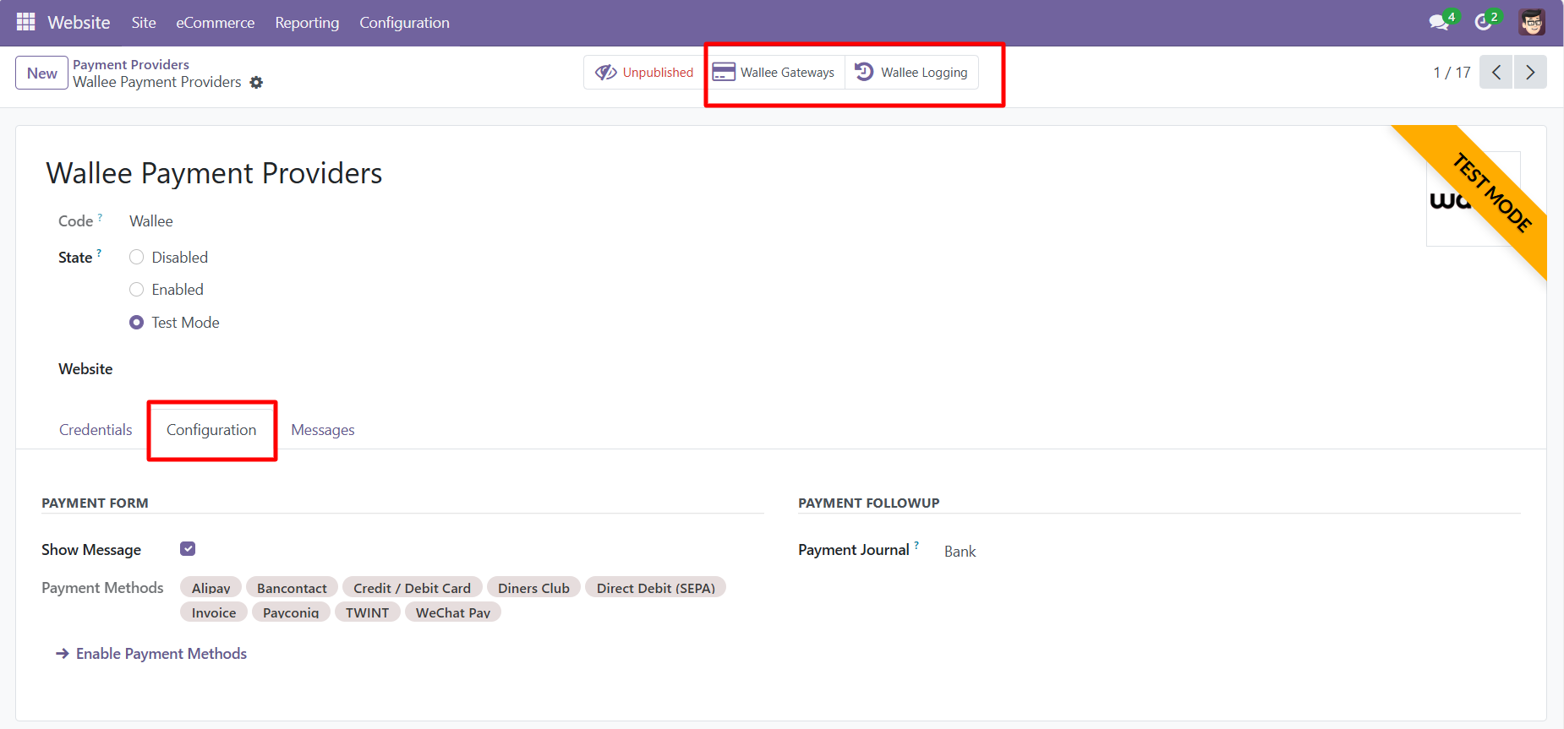Open the eCommerce menu

215,23
